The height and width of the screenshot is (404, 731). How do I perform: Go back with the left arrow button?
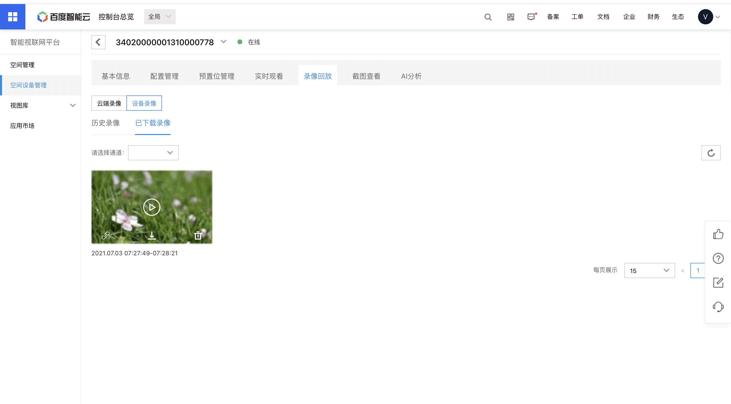(98, 42)
